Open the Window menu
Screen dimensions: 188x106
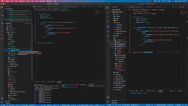pos(49,1)
